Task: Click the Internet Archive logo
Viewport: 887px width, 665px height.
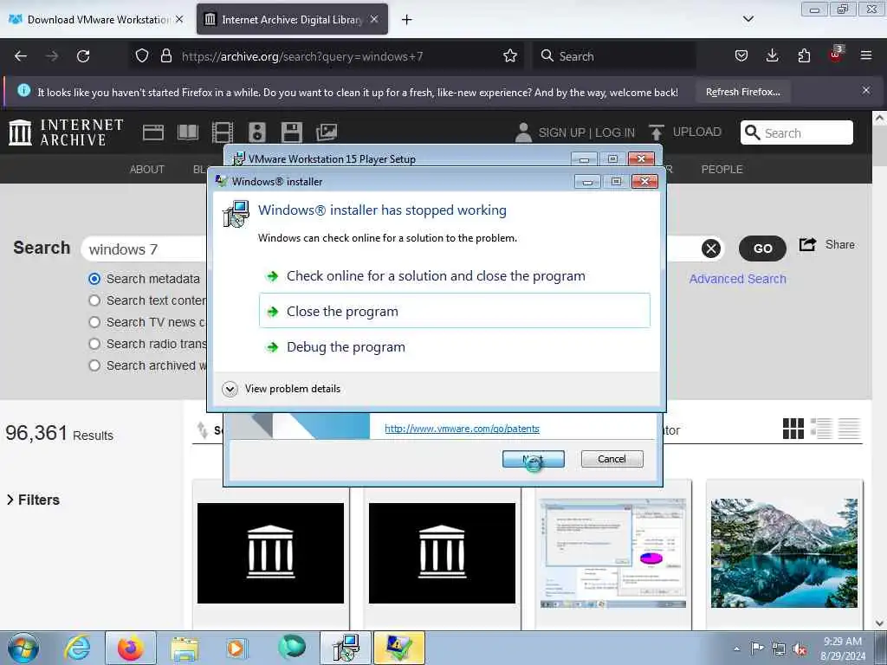Action: click(66, 132)
